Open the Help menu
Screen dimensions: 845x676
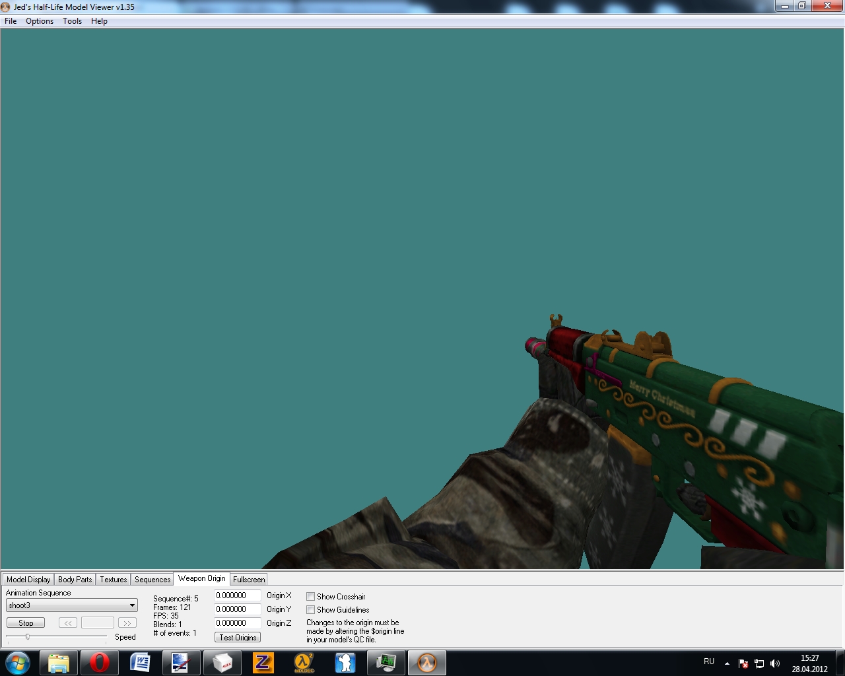(99, 21)
